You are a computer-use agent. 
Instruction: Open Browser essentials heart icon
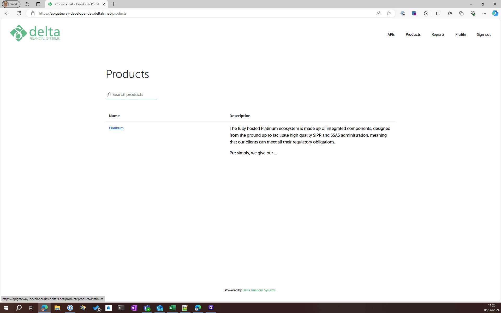click(x=473, y=13)
